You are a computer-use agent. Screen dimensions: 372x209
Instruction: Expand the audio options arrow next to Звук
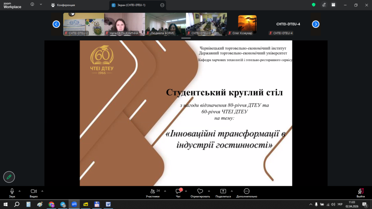click(x=20, y=191)
